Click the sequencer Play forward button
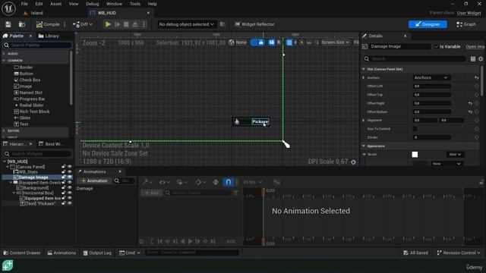 point(190,241)
